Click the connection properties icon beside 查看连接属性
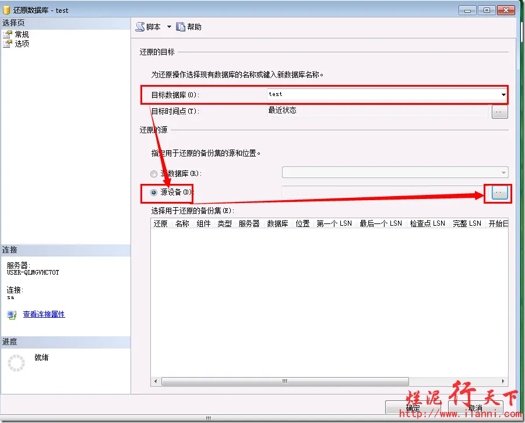Screen dimensions: 525x423 12,315
